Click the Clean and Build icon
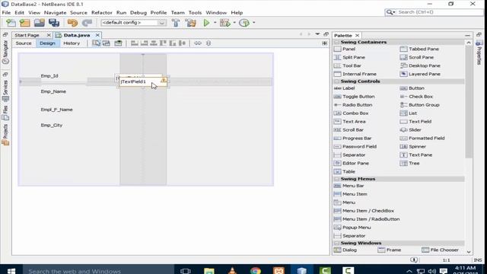Image resolution: width=487 pixels, height=274 pixels. (191, 23)
